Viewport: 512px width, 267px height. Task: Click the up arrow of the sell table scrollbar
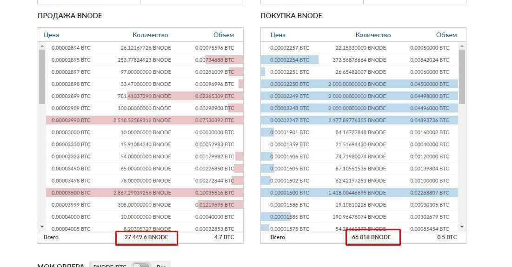(42, 46)
